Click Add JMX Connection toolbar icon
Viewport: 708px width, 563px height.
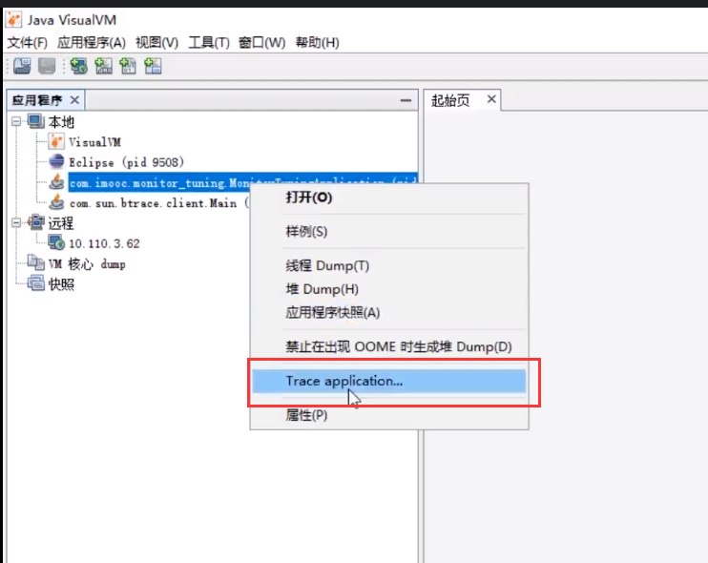(103, 66)
